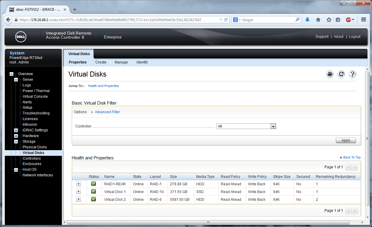Open Network Interfaces in sidebar
Viewport: 372px width, 227px height.
[38, 175]
